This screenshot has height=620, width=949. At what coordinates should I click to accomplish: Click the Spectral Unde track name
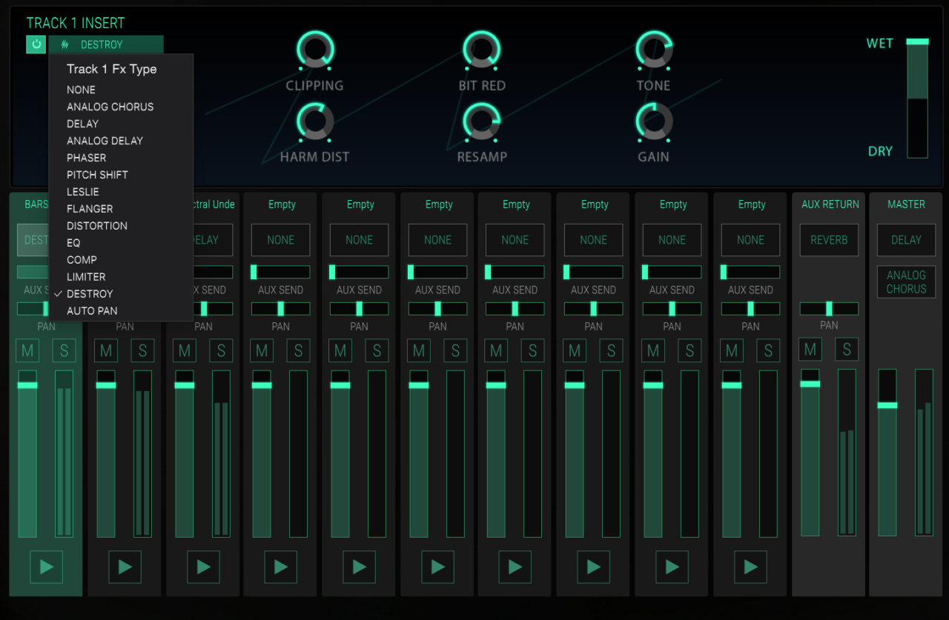tap(214, 204)
